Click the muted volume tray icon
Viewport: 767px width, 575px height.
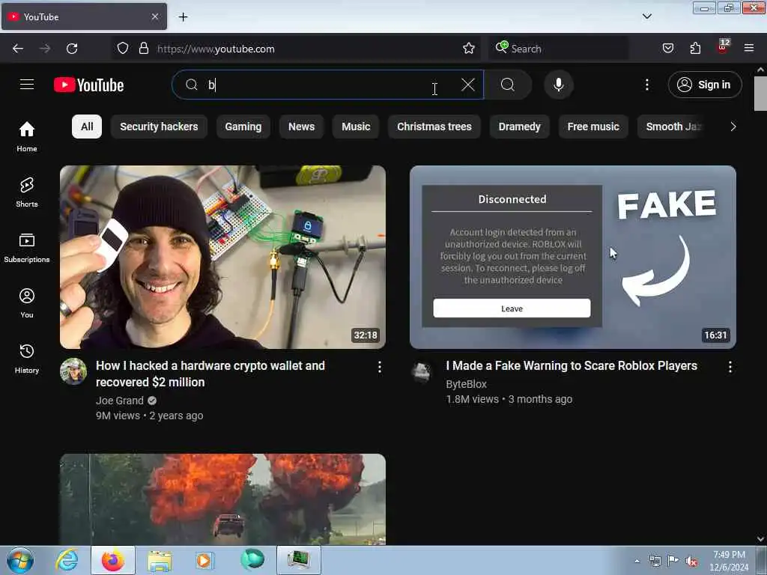click(x=691, y=562)
